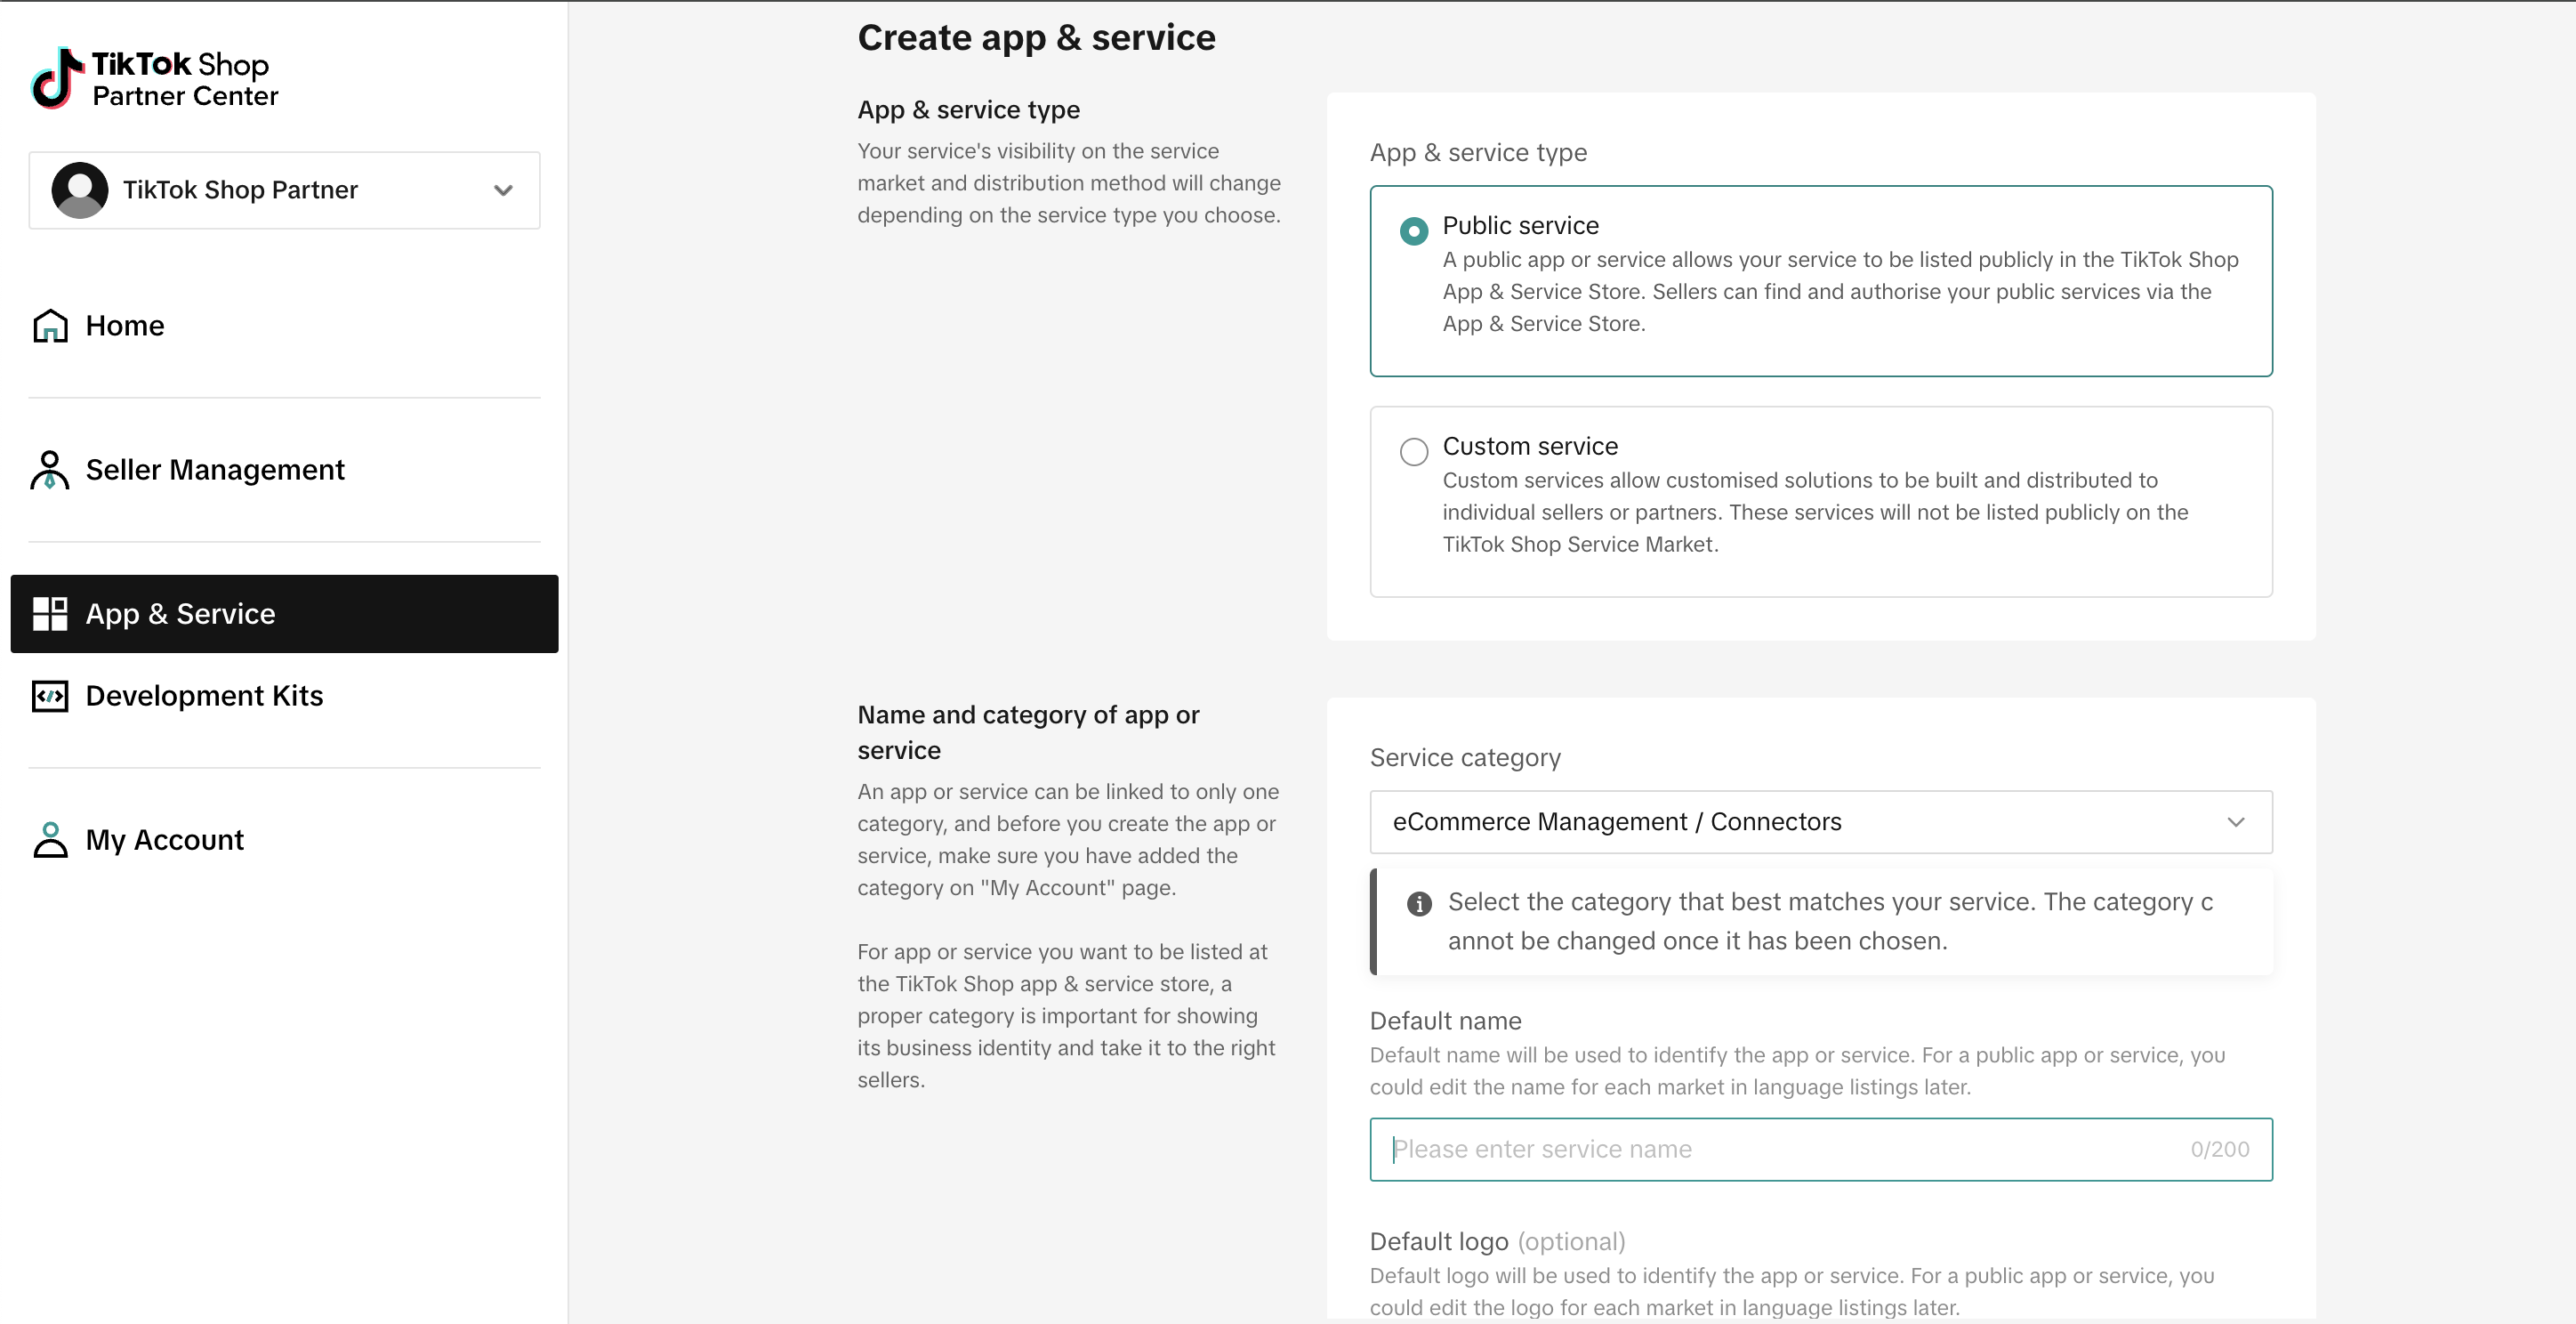2576x1324 pixels.
Task: Click the Seller Management person icon
Action: (x=50, y=469)
